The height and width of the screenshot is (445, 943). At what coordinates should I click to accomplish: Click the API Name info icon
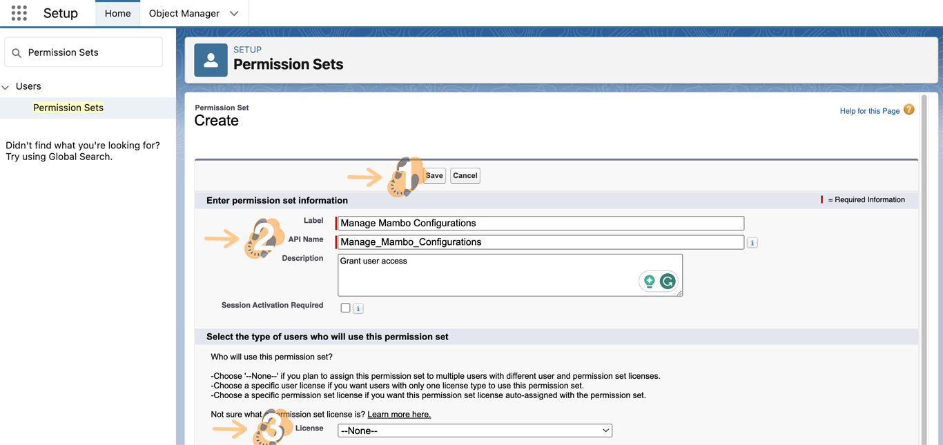[x=752, y=243]
